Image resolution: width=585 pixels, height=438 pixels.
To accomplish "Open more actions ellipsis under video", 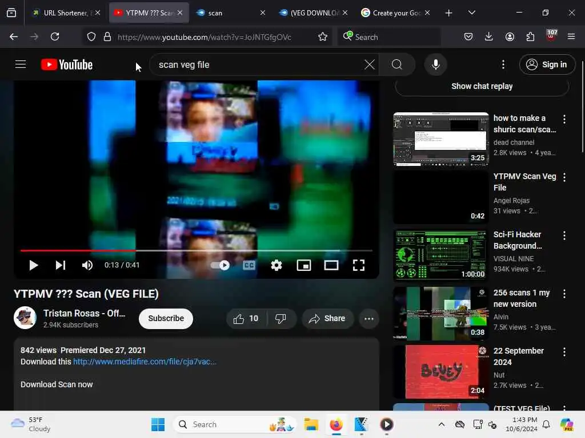I will point(369,318).
